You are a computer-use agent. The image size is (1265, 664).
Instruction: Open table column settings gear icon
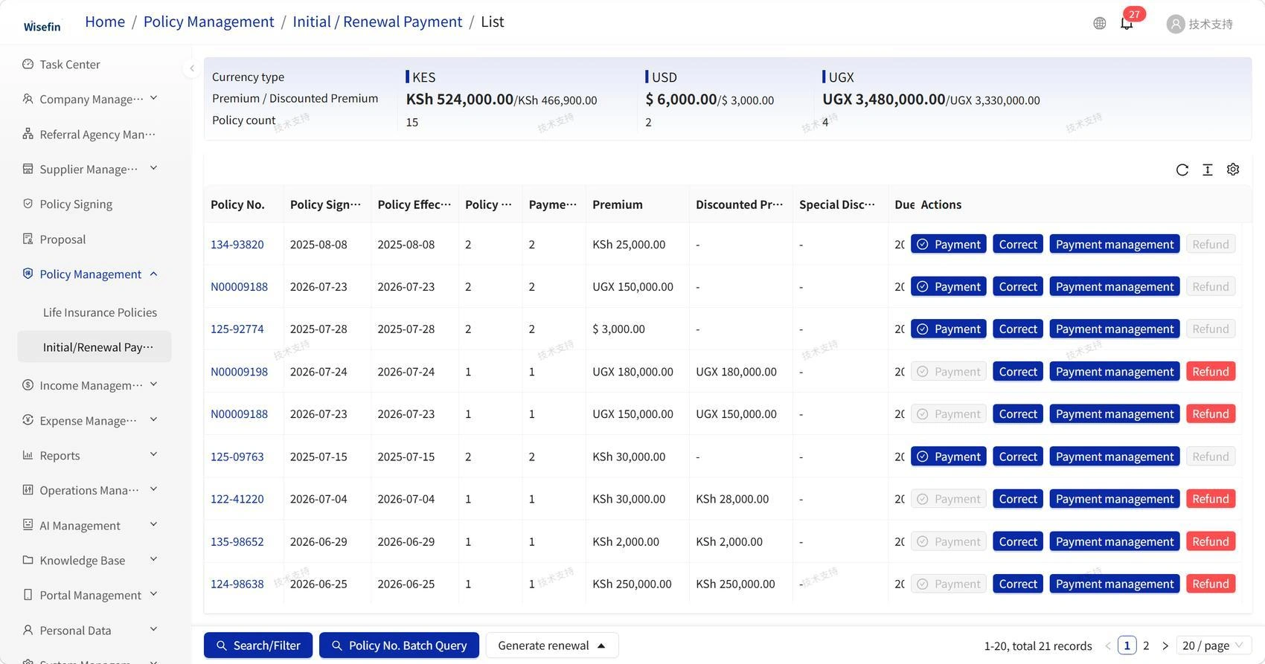[x=1233, y=170]
